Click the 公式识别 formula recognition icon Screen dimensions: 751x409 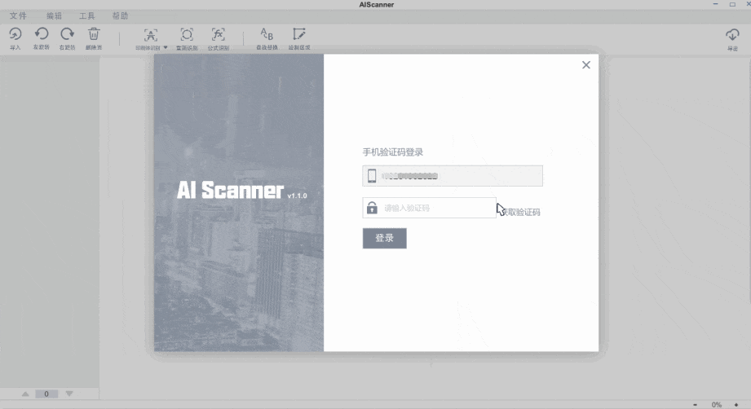point(218,34)
